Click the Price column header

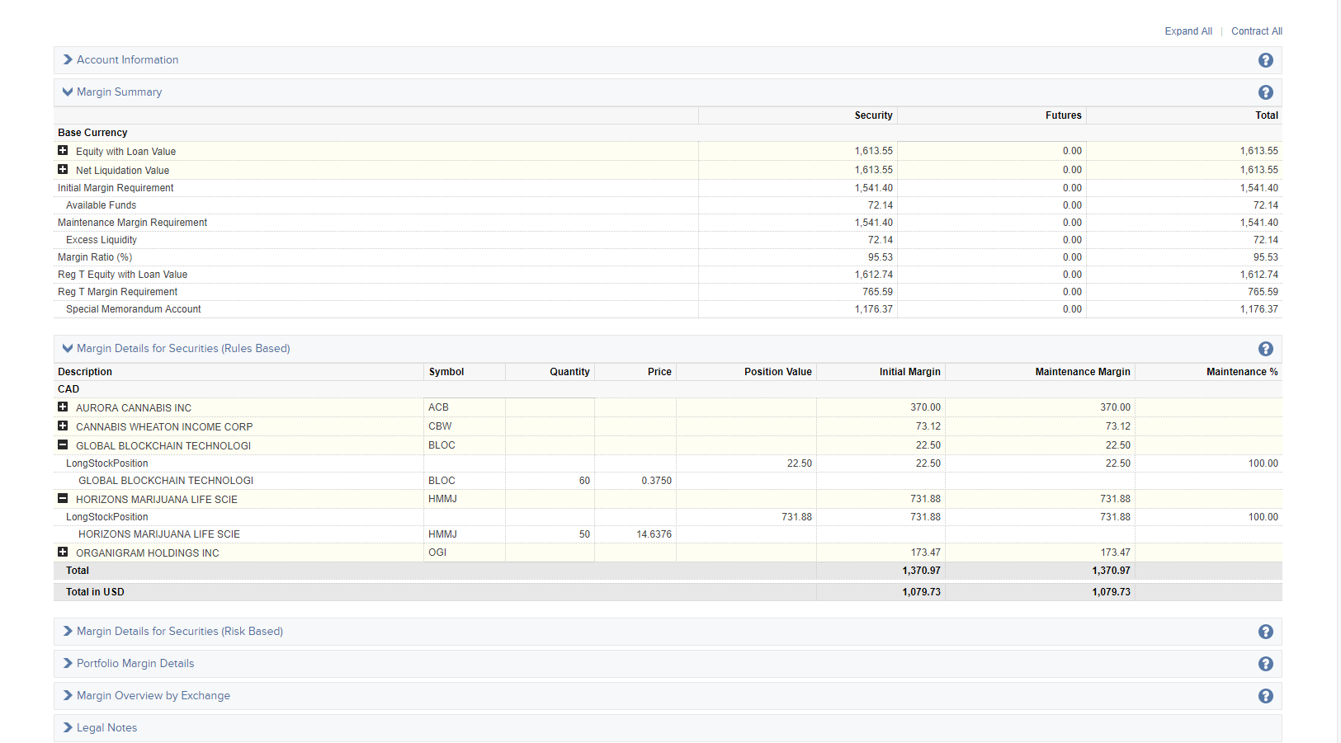pyautogui.click(x=659, y=372)
